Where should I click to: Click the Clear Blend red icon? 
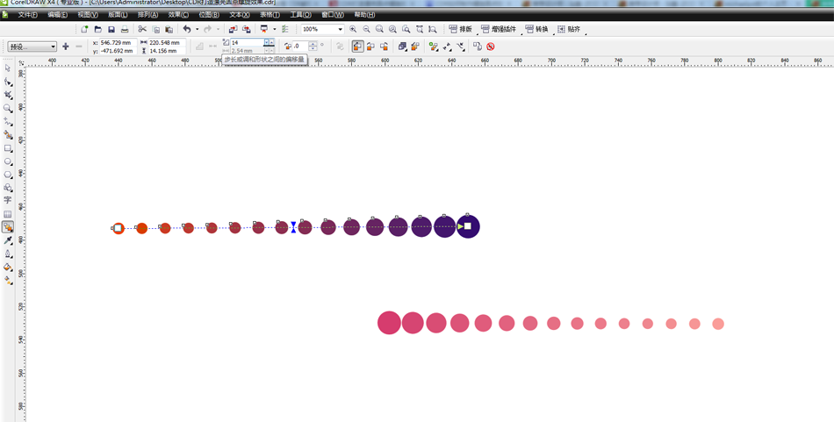[x=491, y=46]
